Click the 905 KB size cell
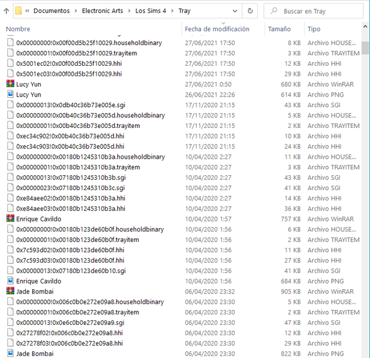 click(x=290, y=292)
